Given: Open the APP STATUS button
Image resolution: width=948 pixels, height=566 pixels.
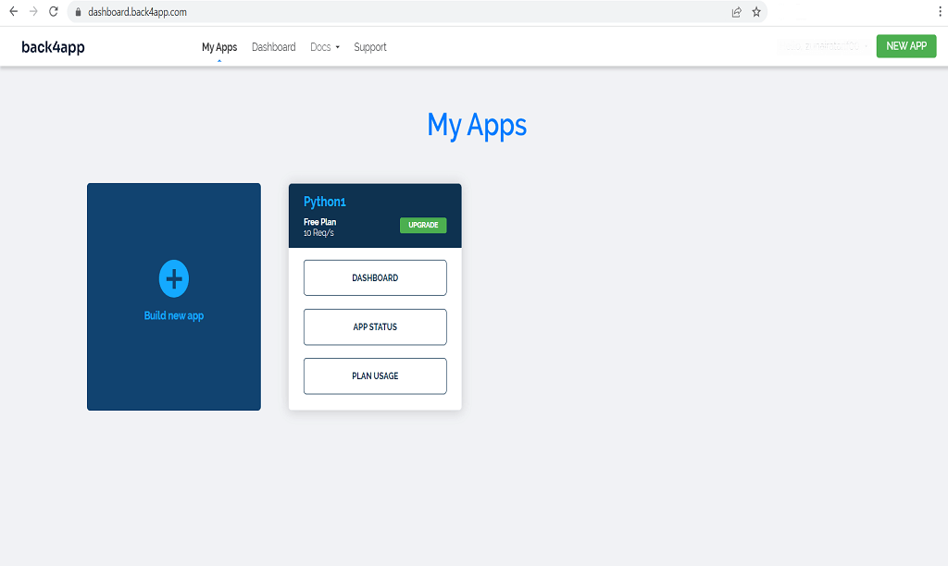Looking at the screenshot, I should 376,326.
